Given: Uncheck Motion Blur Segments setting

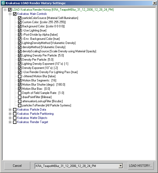Looking at the screenshot, I should pyautogui.click(x=20, y=80).
